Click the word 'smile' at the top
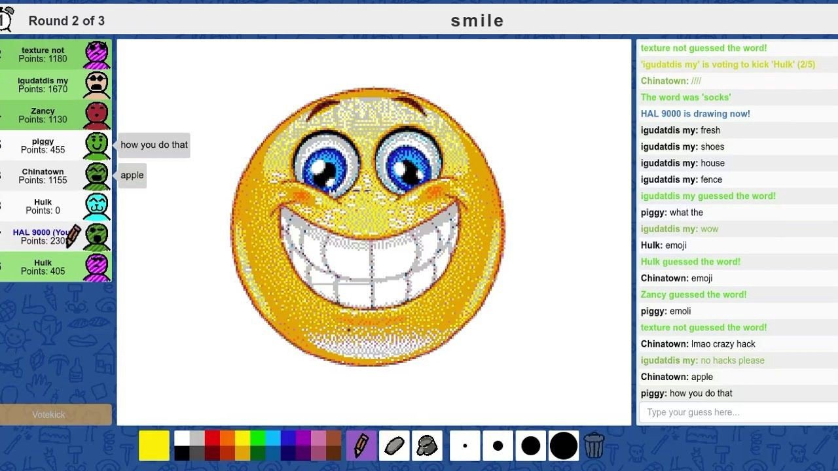838x471 pixels. [x=477, y=20]
